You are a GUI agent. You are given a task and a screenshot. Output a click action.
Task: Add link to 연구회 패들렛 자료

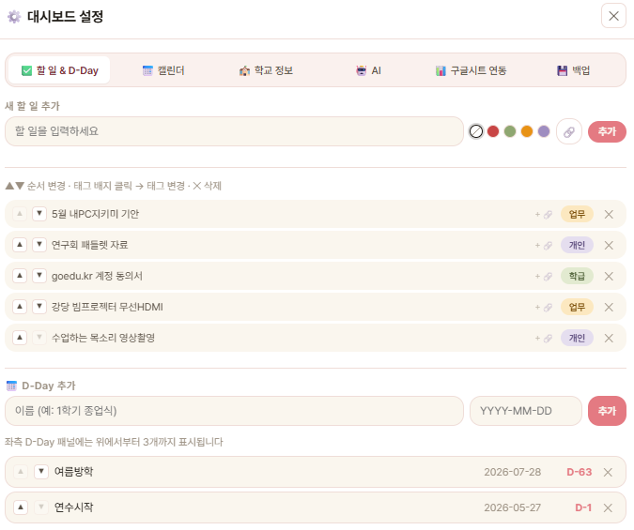tap(544, 245)
